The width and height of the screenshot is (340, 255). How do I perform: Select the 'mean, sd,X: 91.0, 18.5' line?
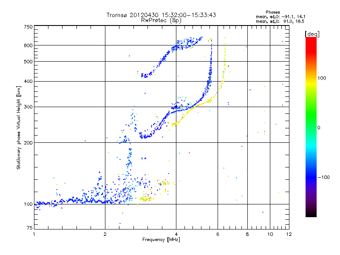click(x=280, y=22)
